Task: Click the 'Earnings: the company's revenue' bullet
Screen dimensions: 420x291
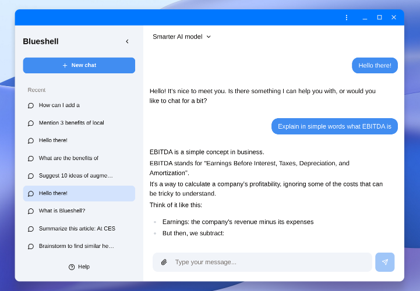Action: (x=238, y=222)
